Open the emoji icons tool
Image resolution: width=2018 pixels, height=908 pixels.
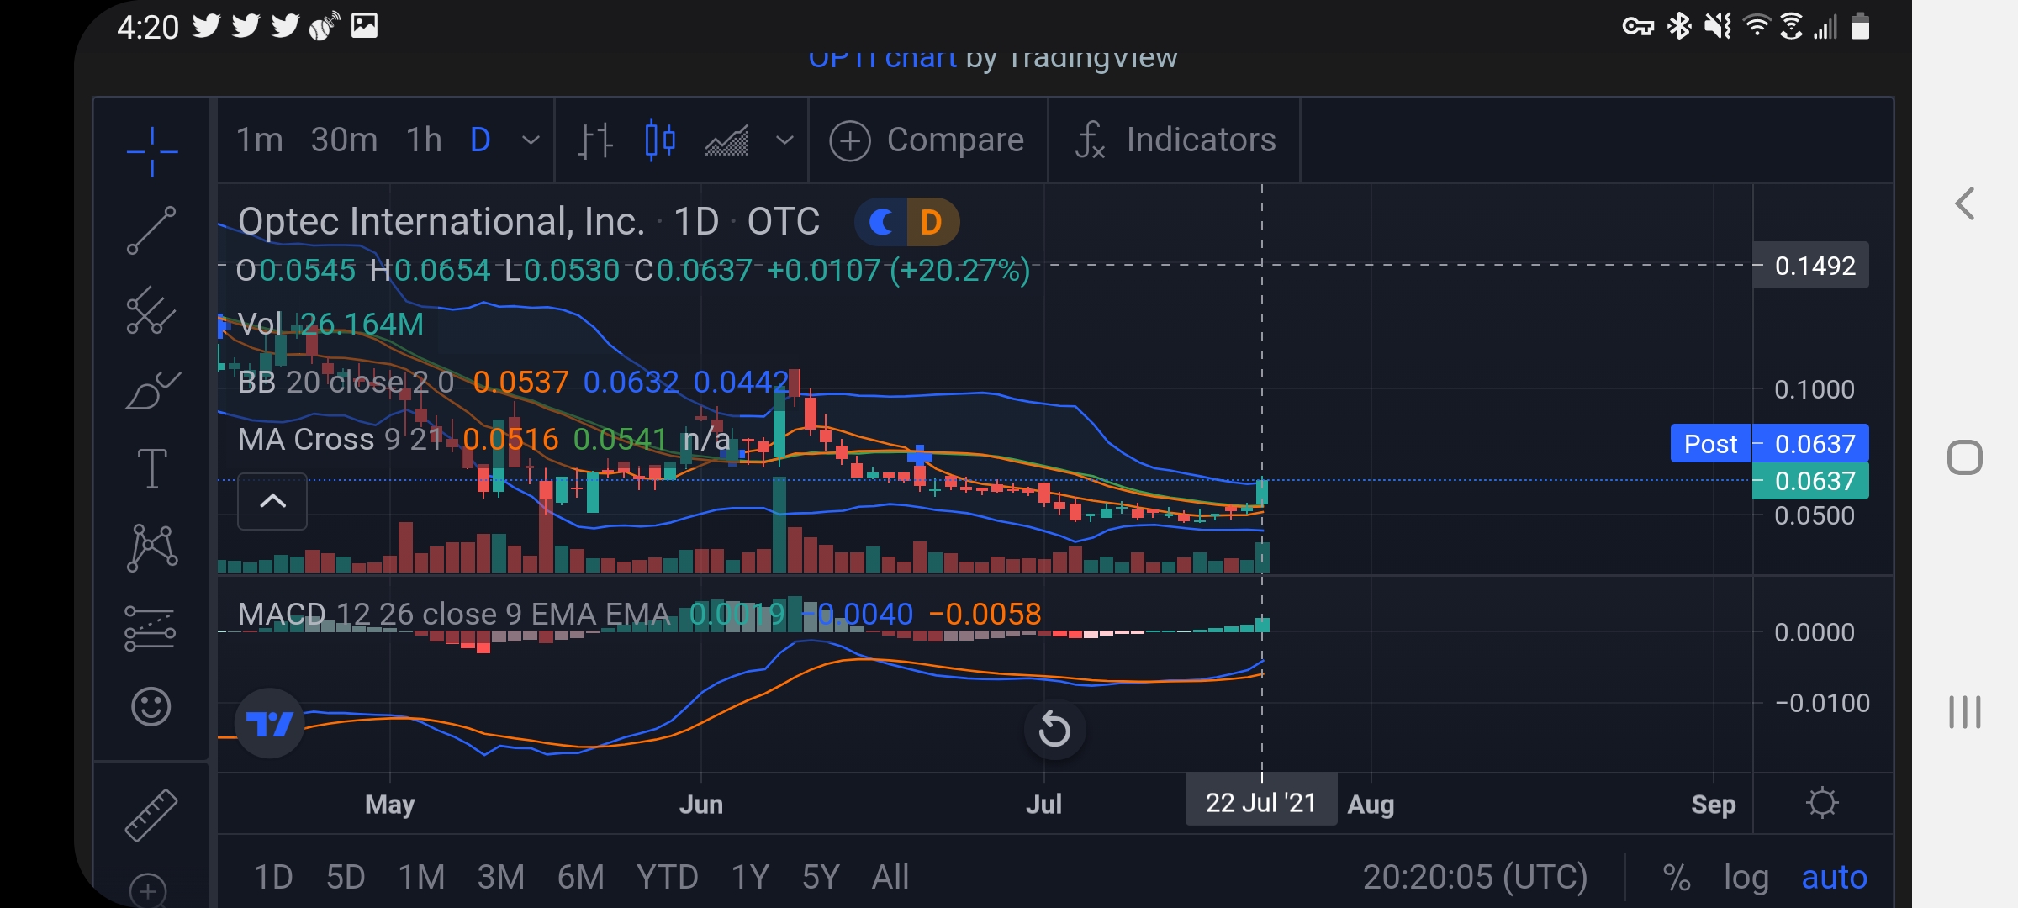click(151, 706)
